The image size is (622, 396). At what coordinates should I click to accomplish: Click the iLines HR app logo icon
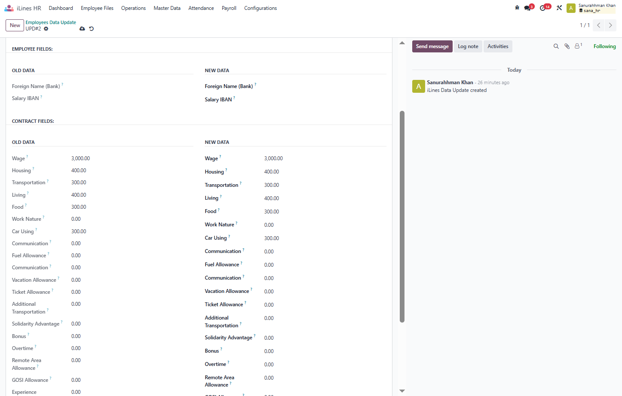(9, 8)
